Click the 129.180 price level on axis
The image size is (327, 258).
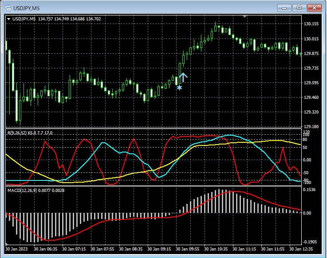point(311,127)
